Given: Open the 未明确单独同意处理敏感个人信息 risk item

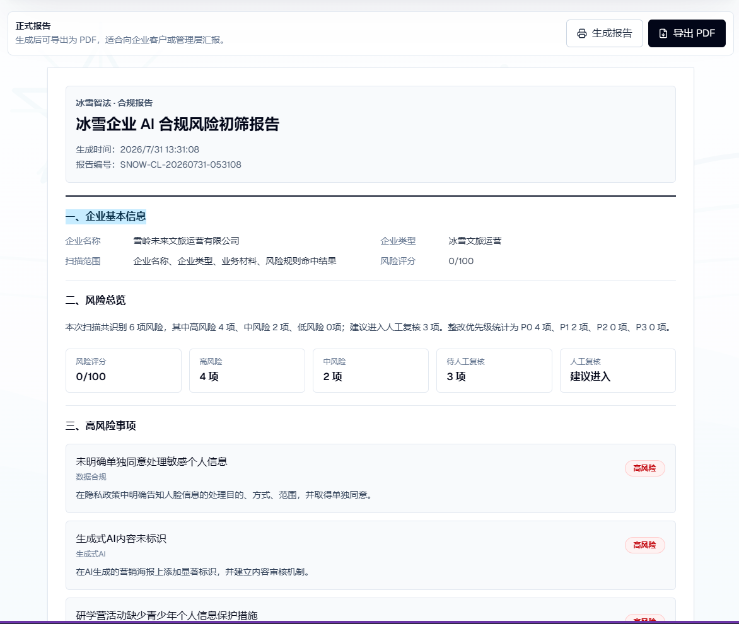Looking at the screenshot, I should (370, 478).
